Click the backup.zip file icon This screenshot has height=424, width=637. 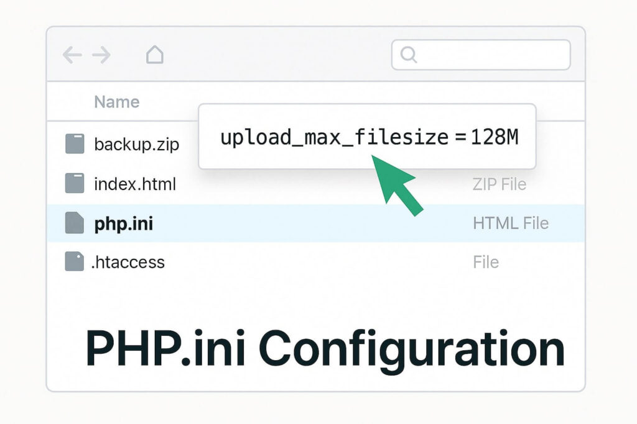tap(74, 143)
